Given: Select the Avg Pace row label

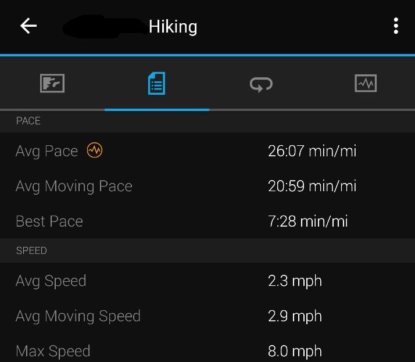Looking at the screenshot, I should tap(46, 151).
